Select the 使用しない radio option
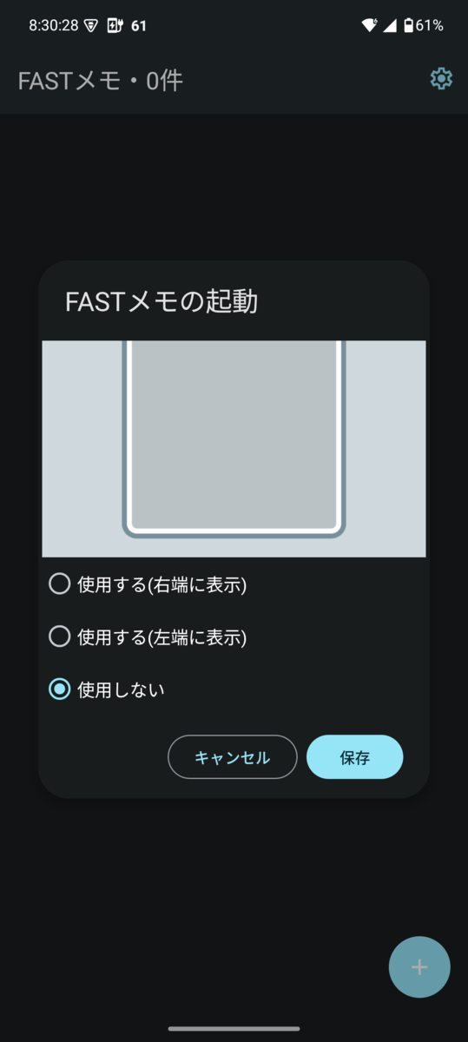468x1042 pixels. pyautogui.click(x=59, y=689)
